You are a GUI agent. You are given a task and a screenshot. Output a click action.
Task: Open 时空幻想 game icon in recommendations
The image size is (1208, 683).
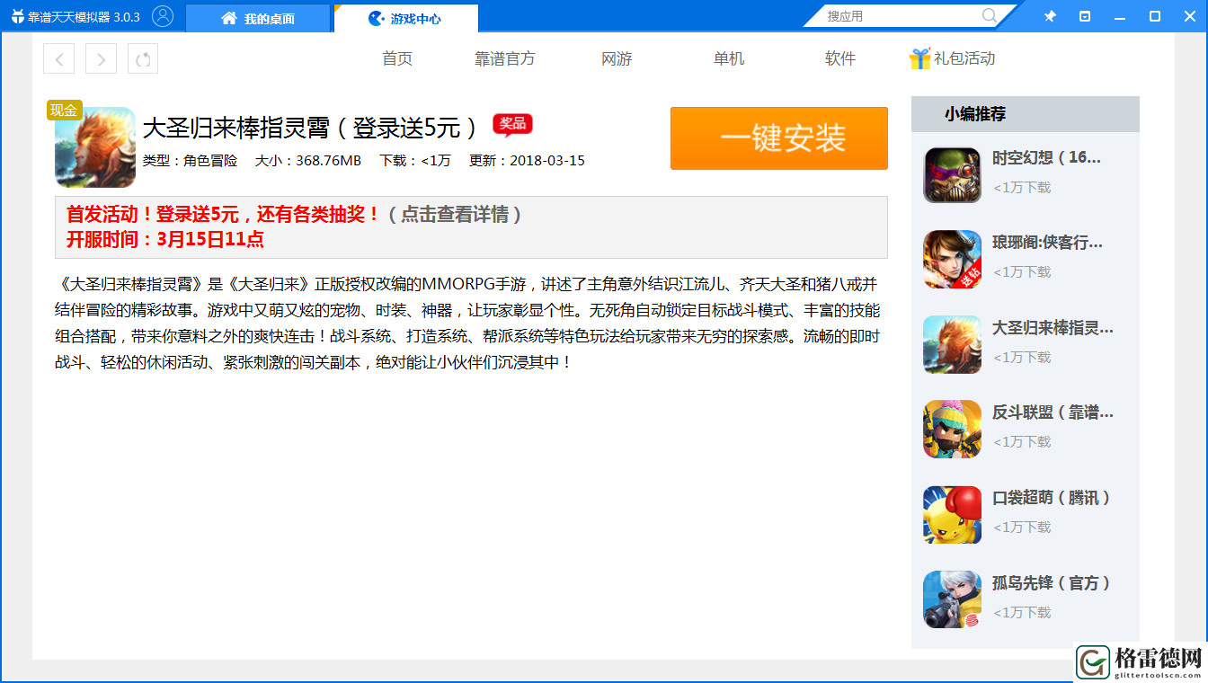[x=952, y=174]
